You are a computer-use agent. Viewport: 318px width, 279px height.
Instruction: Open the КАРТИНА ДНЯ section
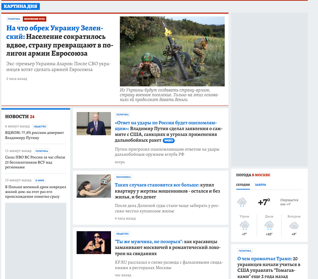(20, 6)
